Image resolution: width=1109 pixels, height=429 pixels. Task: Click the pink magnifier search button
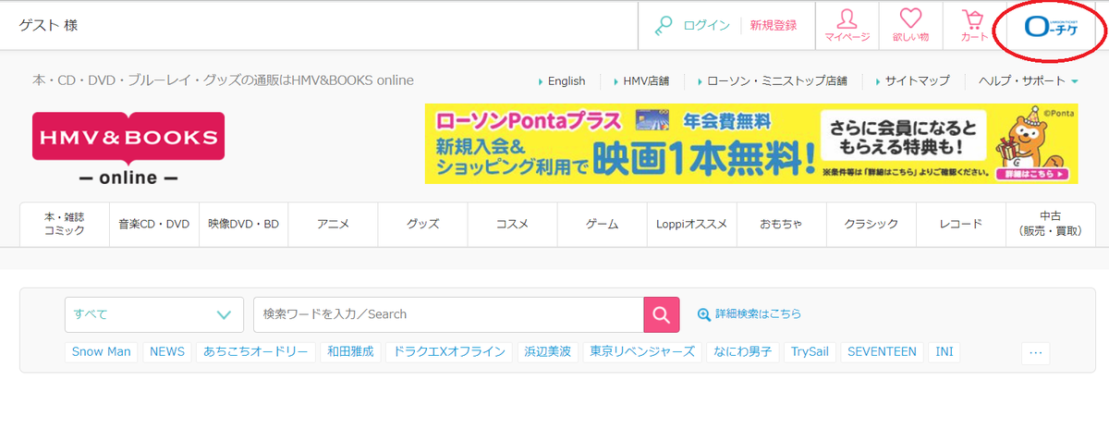pyautogui.click(x=661, y=314)
